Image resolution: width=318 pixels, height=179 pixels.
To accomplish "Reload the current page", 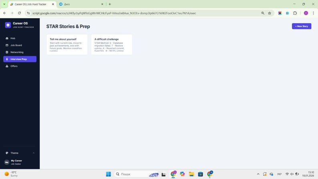I will 20,13.
